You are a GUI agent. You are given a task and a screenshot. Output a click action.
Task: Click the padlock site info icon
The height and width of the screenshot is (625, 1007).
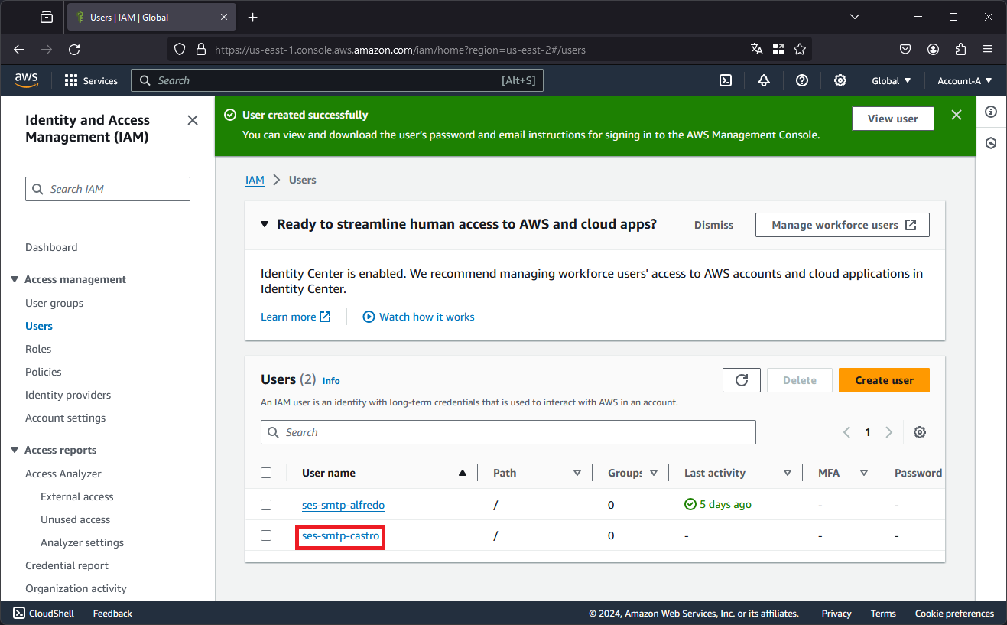[201, 49]
